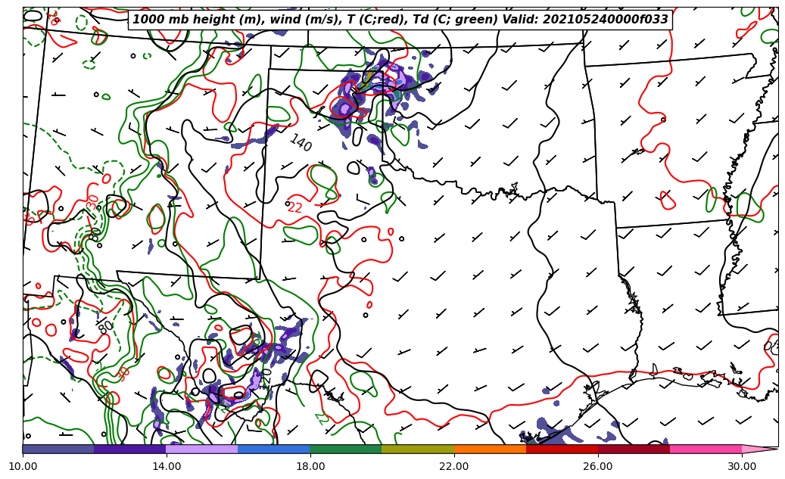Click the slate-blue 10–12 colorbar segment
This screenshot has height=479, width=785.
[58, 449]
